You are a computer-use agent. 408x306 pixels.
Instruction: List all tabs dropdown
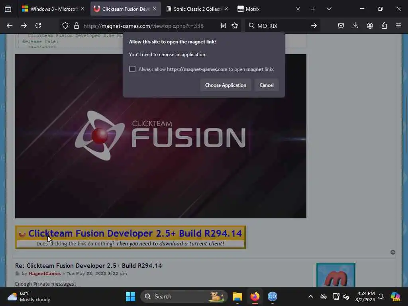coord(329,9)
